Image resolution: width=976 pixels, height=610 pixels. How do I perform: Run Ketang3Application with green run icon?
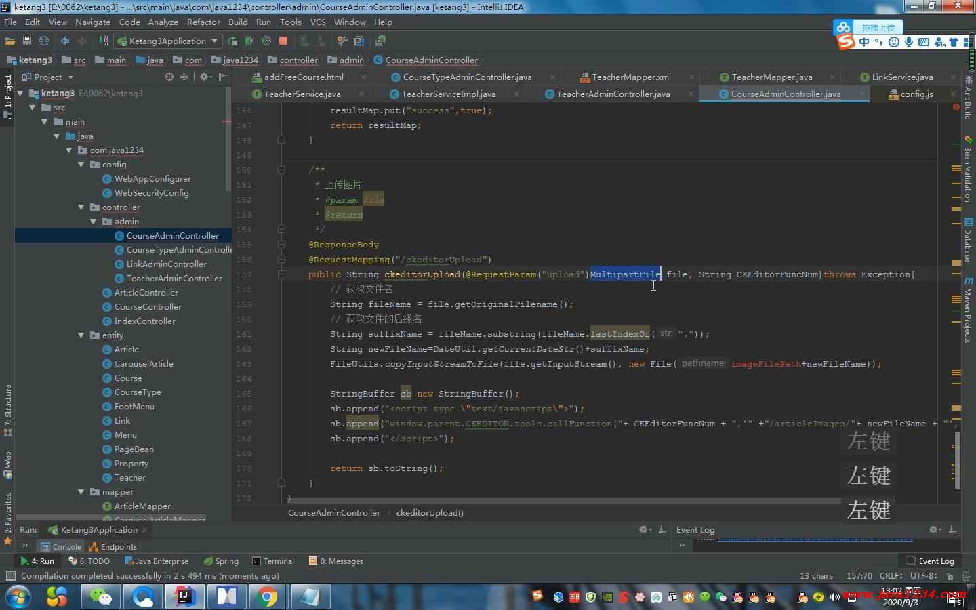click(232, 41)
